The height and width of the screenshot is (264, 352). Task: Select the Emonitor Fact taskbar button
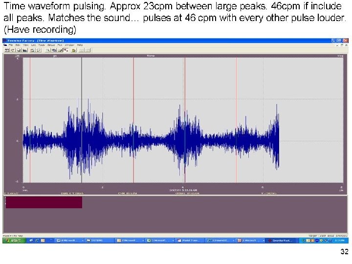(x=282, y=241)
